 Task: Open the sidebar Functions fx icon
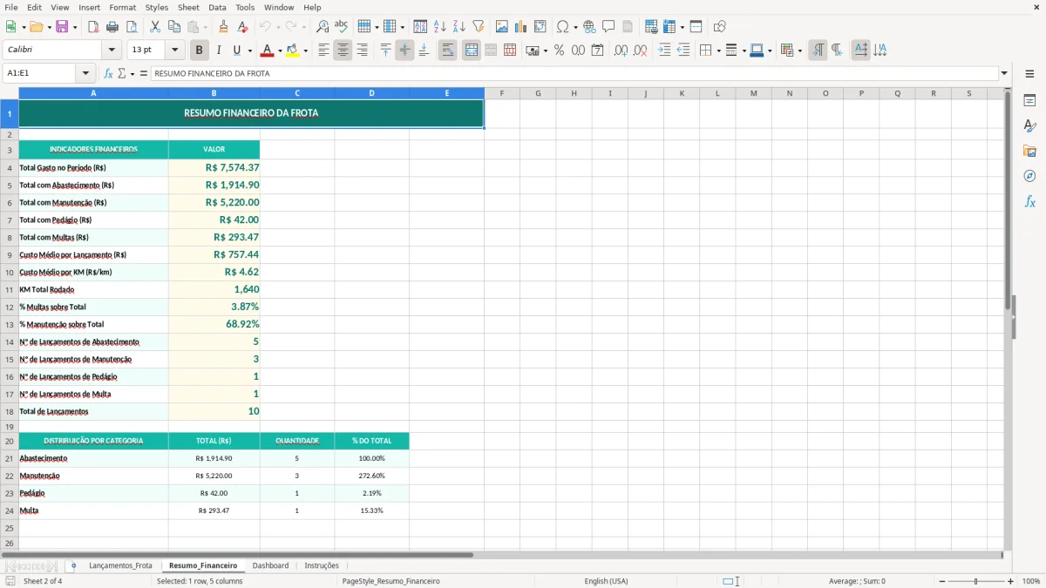tap(1029, 201)
